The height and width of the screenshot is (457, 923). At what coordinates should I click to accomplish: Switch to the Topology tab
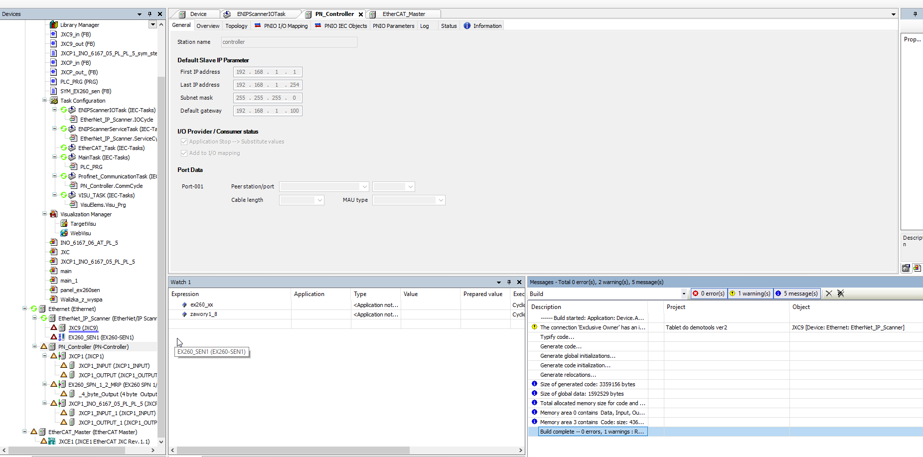[x=236, y=26]
